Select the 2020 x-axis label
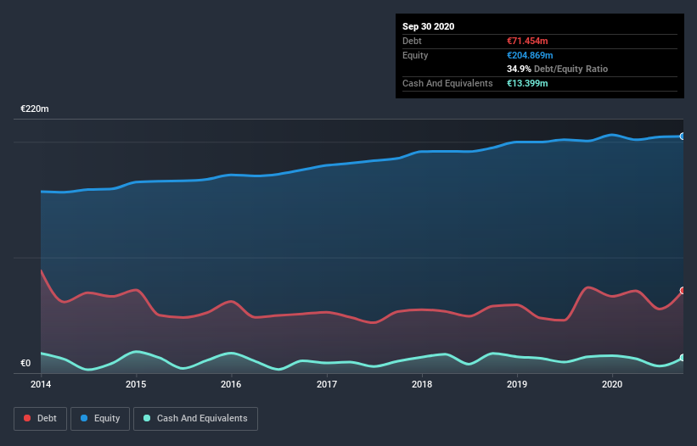The image size is (697, 446). (x=611, y=385)
